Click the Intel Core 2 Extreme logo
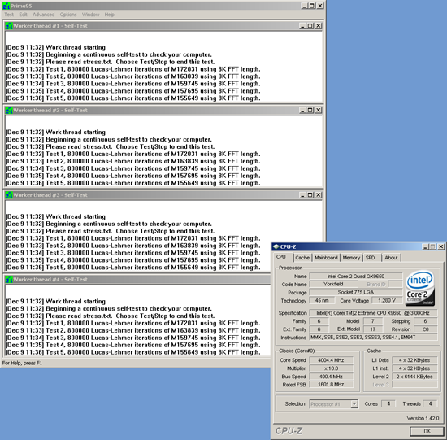 coord(420,288)
